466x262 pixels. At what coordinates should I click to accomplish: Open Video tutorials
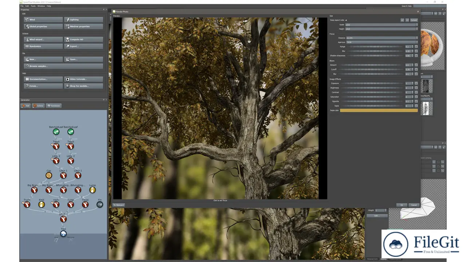(84, 79)
